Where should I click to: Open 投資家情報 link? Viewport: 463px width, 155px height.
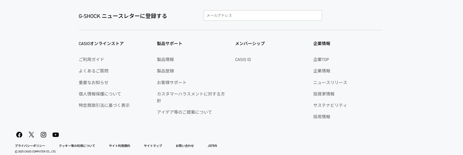324,94
